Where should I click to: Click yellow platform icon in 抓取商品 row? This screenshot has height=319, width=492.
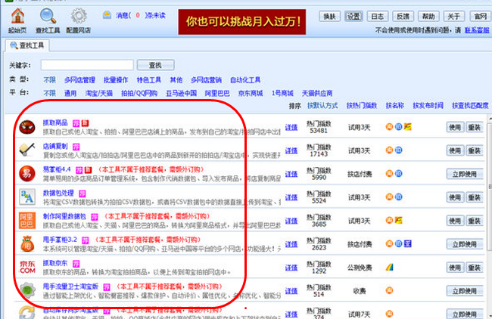coord(407,127)
